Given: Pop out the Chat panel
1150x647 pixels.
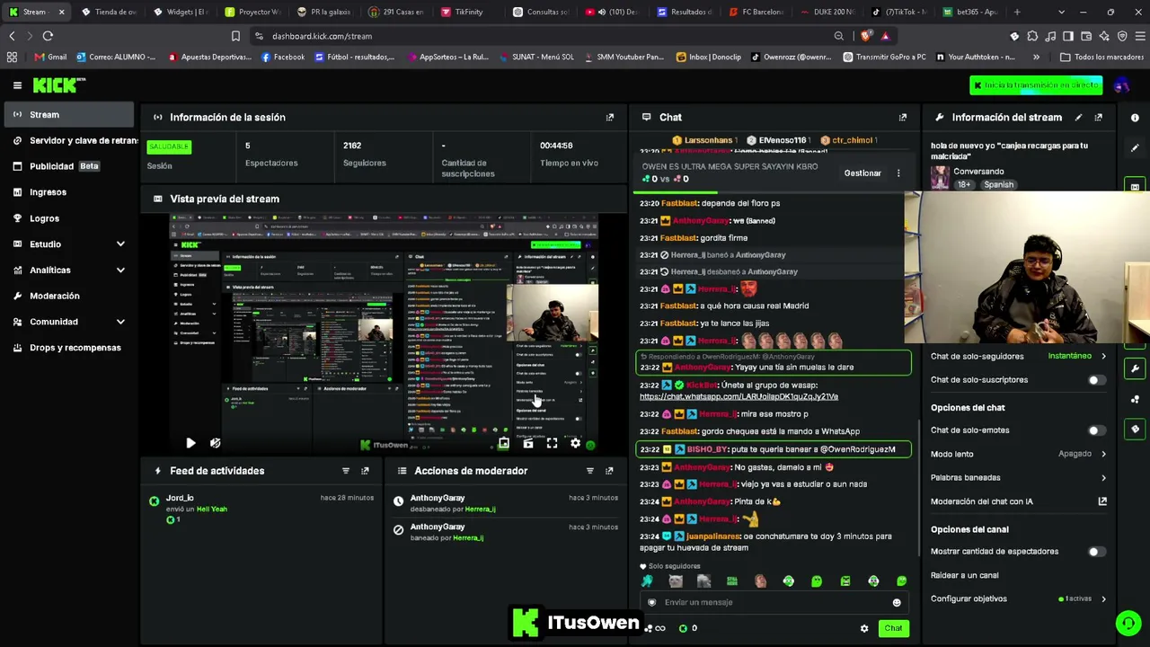Looking at the screenshot, I should click(903, 117).
